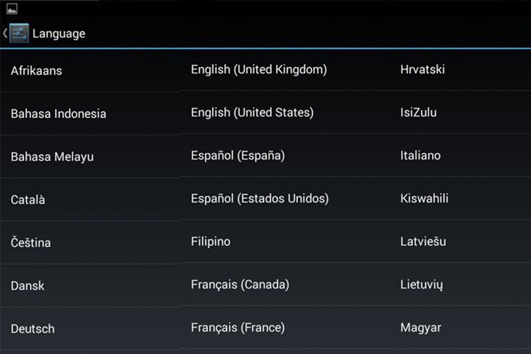This screenshot has height=354, width=531.
Task: Click the Language header title
Action: (59, 33)
